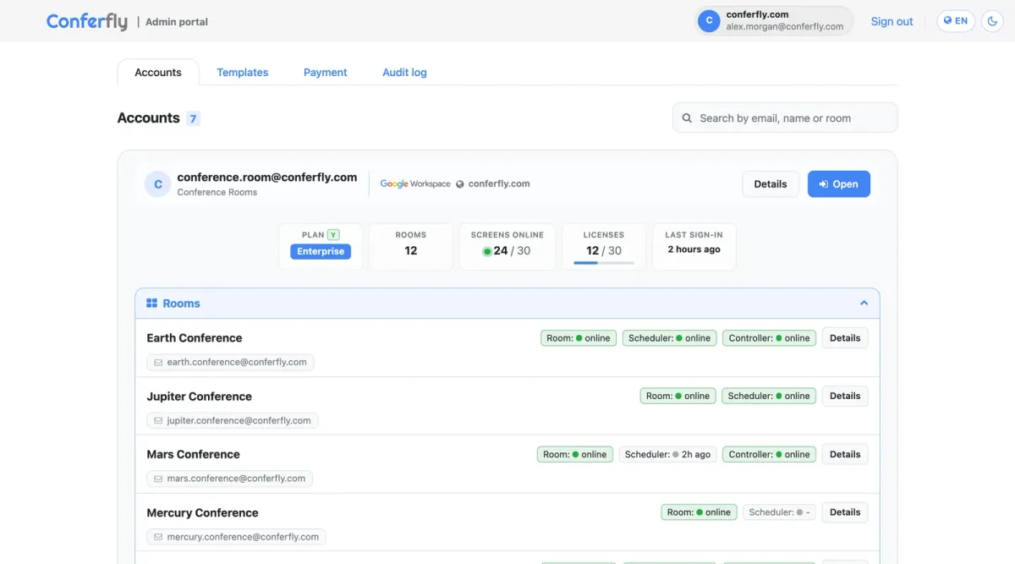Click mars.conference@conferfly.com email chip
Viewport: 1015px width, 564px height.
coord(230,479)
